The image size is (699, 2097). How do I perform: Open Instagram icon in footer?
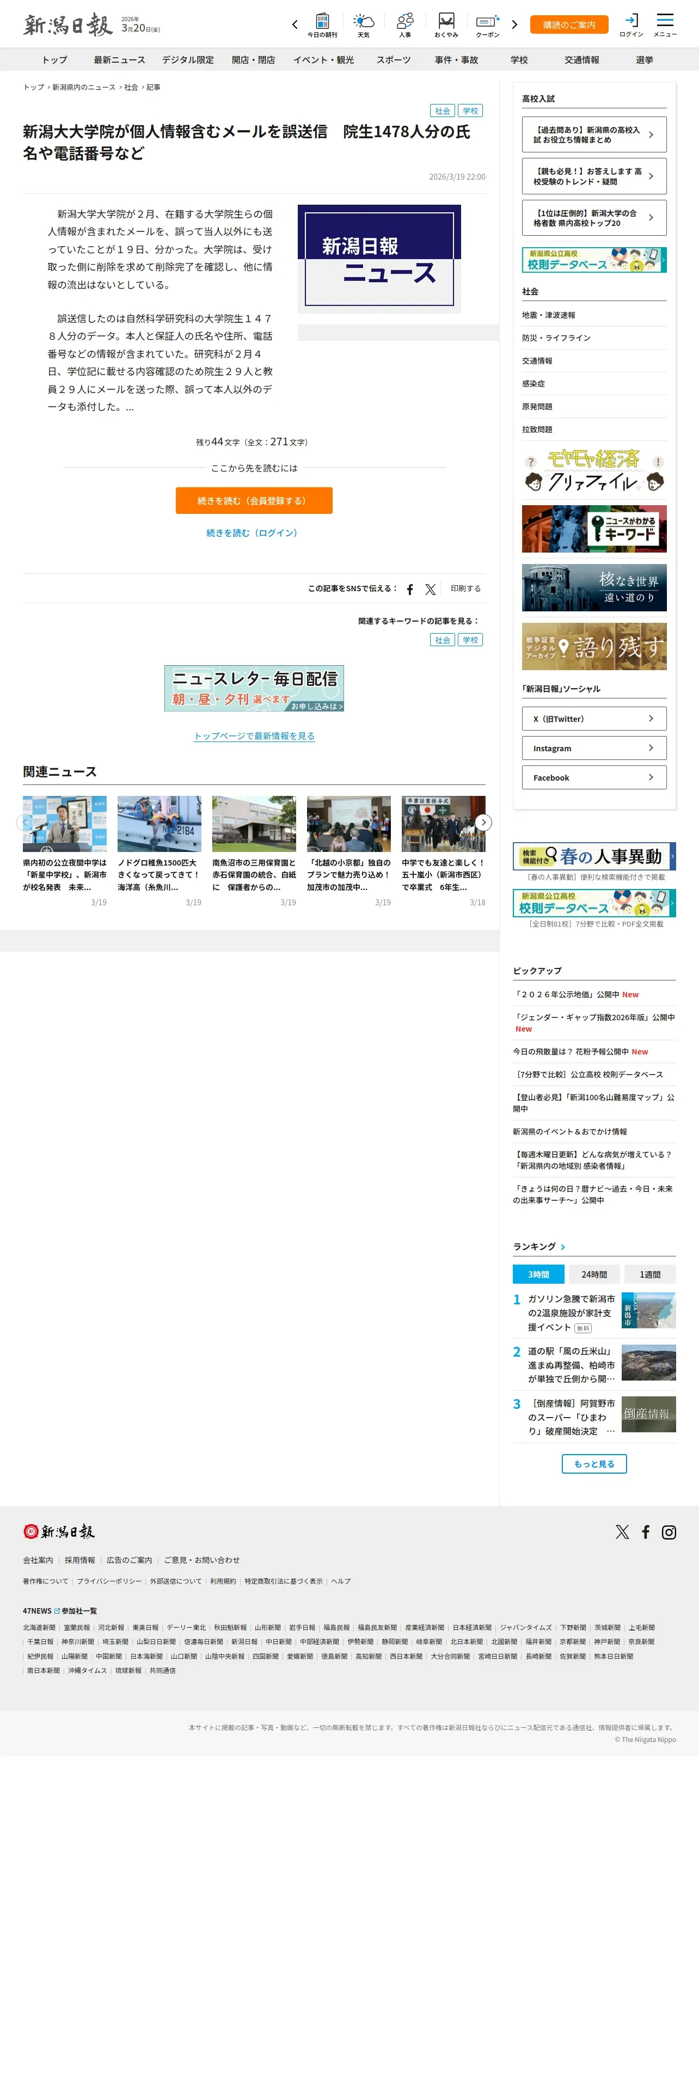coord(669,1531)
